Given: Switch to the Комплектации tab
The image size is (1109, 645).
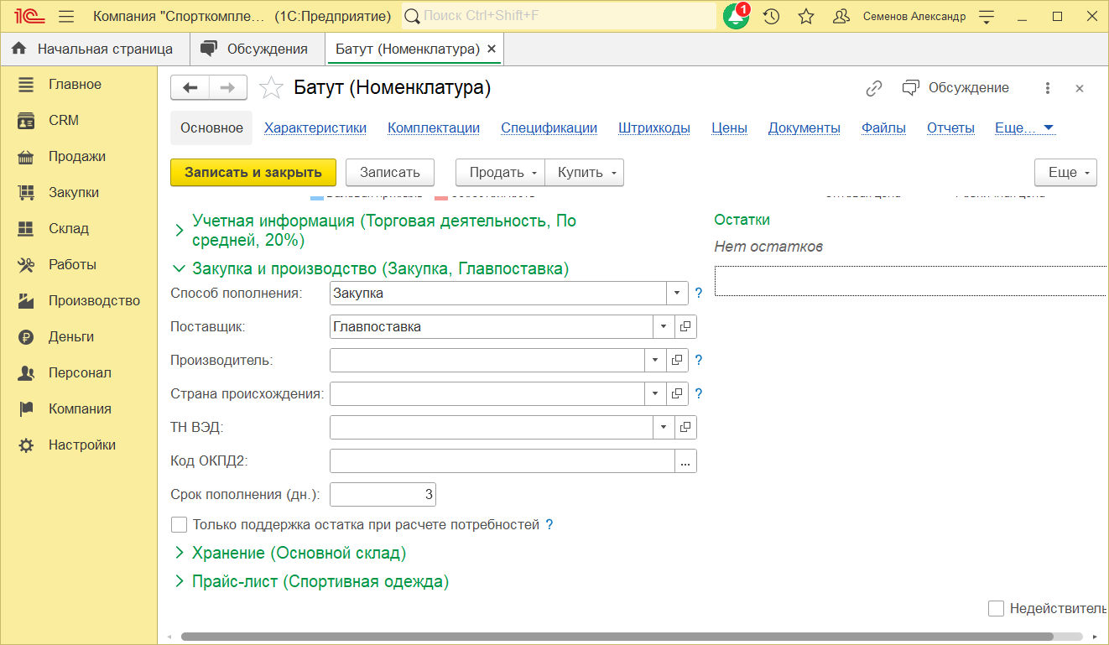Looking at the screenshot, I should [x=434, y=127].
